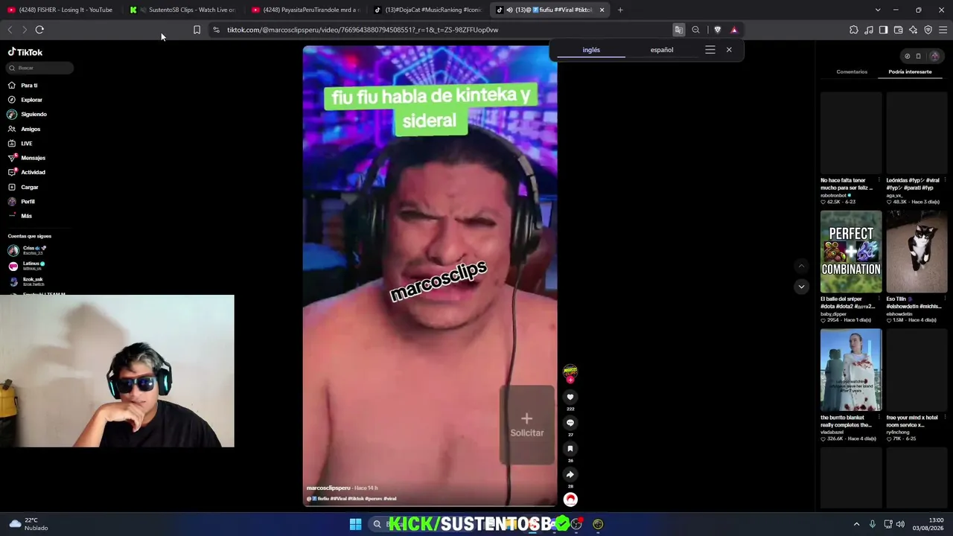Open Para ti home feed
The image size is (953, 536).
pos(23,86)
